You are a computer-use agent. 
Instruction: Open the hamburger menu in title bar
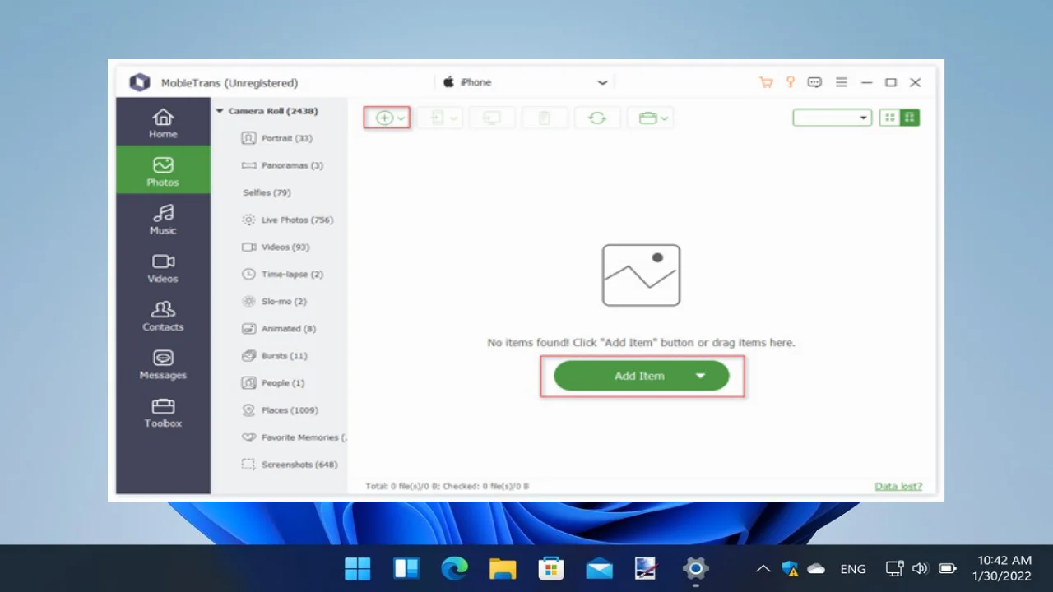[841, 82]
